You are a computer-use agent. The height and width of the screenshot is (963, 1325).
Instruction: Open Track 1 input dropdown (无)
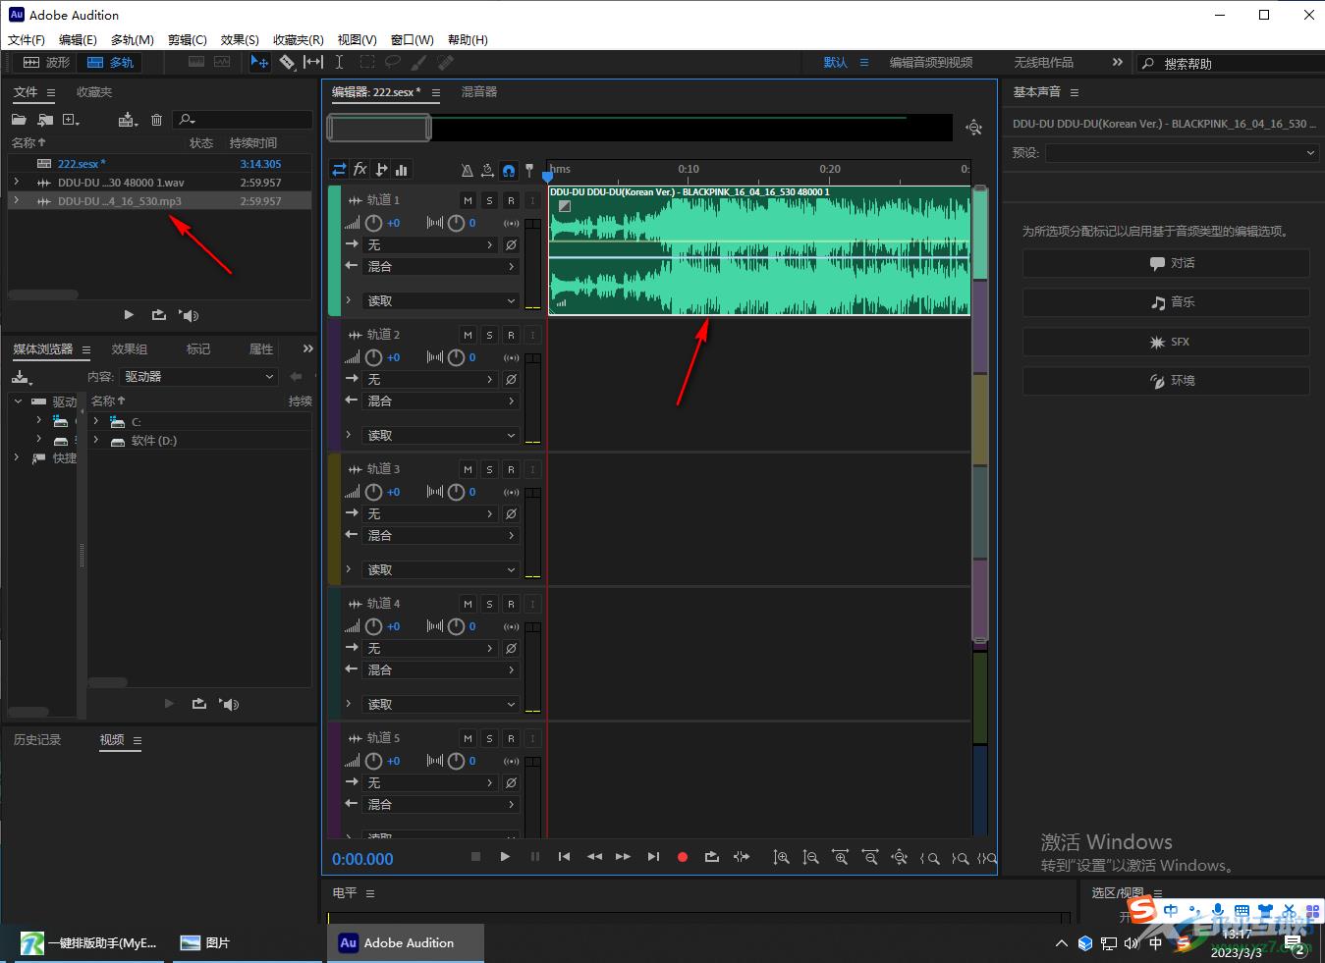pyautogui.click(x=430, y=244)
